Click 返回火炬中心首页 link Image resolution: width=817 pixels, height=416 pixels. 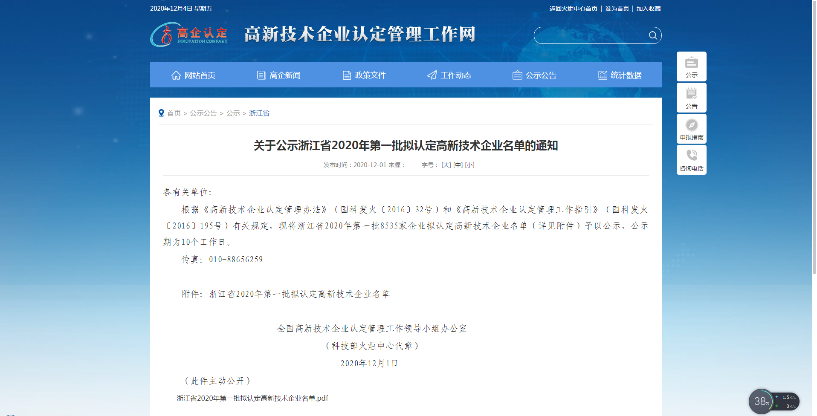coord(573,9)
